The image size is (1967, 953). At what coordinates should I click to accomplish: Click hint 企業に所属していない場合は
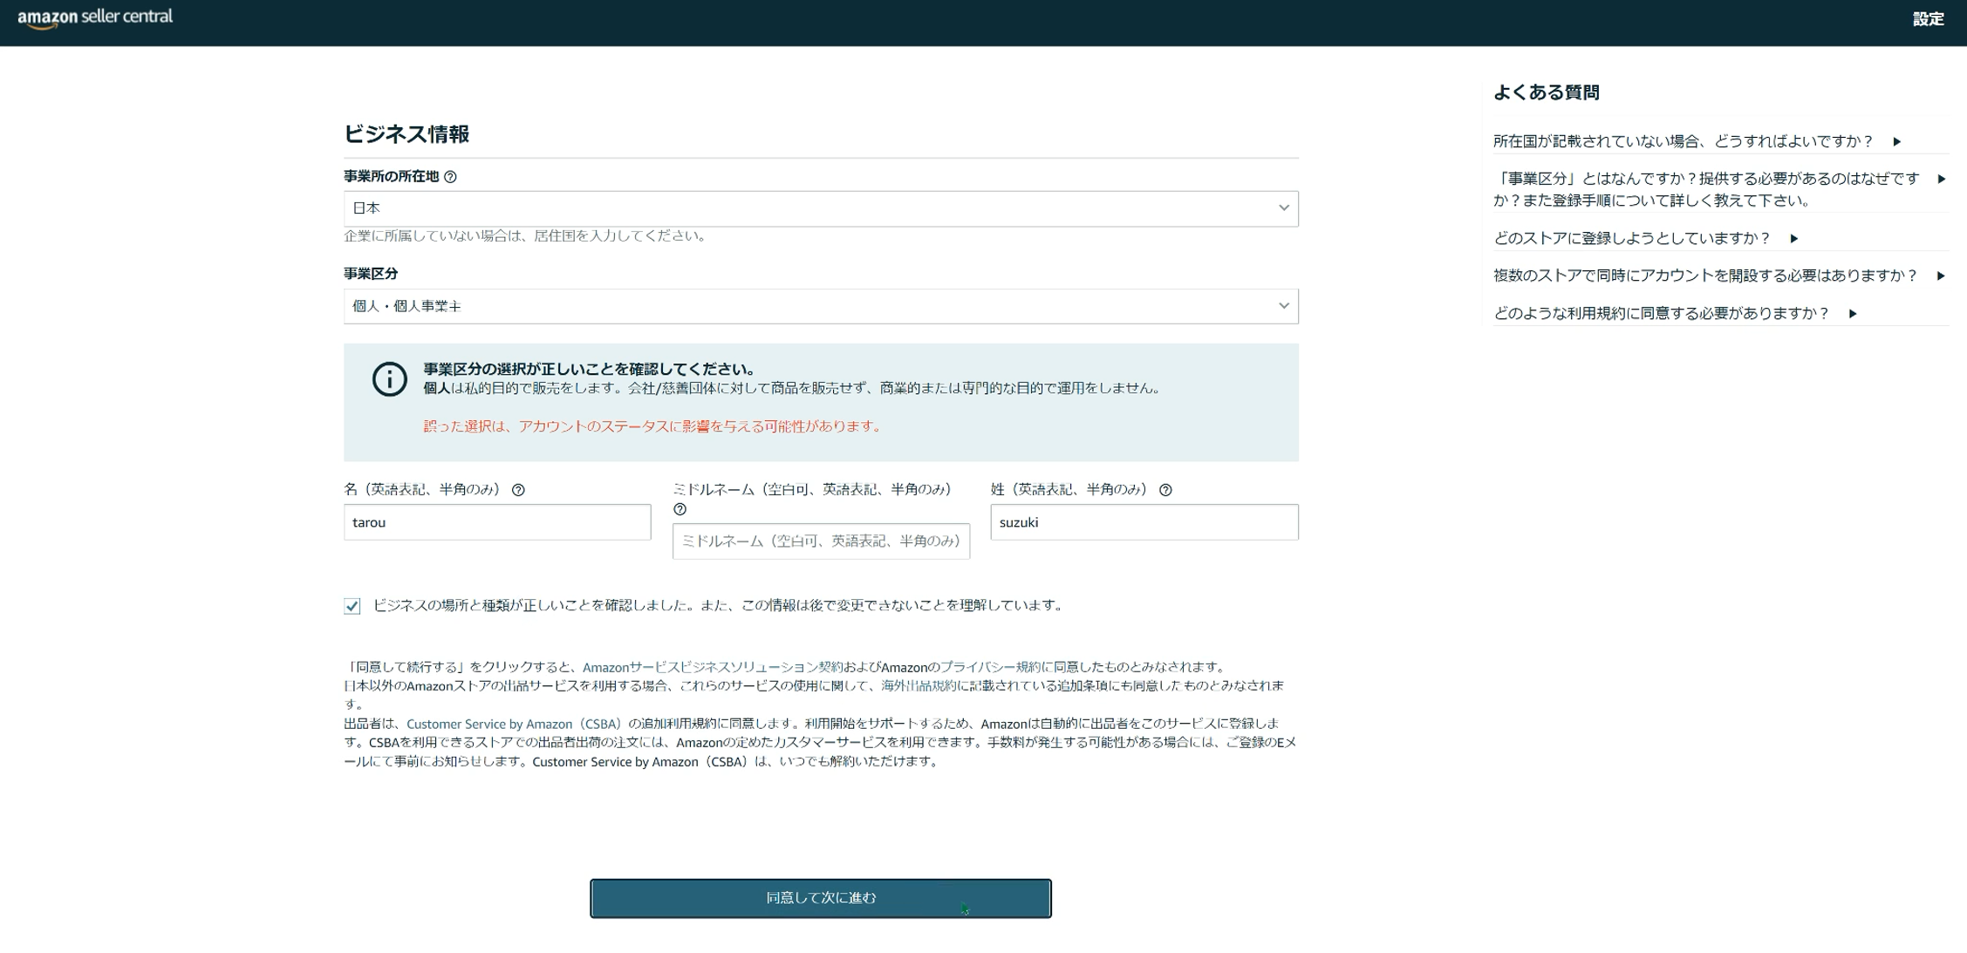tap(527, 235)
